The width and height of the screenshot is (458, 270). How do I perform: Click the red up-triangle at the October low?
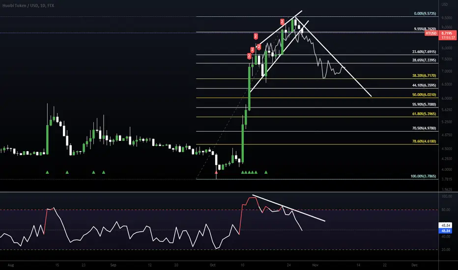[216, 173]
